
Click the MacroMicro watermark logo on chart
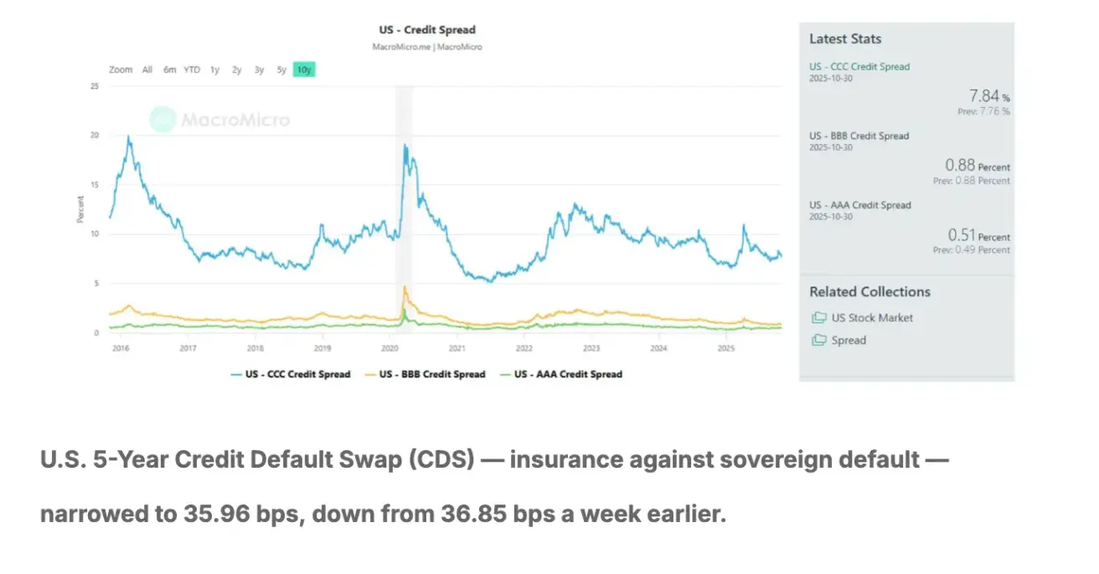click(x=163, y=120)
